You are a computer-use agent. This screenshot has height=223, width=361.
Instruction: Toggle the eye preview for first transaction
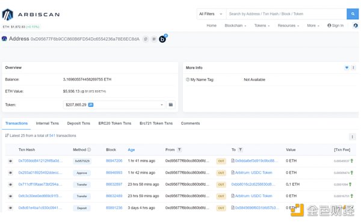(10, 161)
